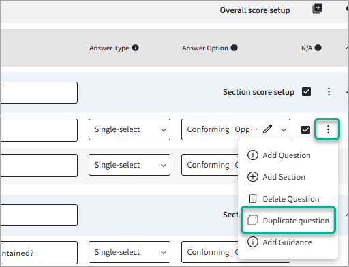Choose Add Question from the menu
The height and width of the screenshot is (267, 349).
coord(279,155)
